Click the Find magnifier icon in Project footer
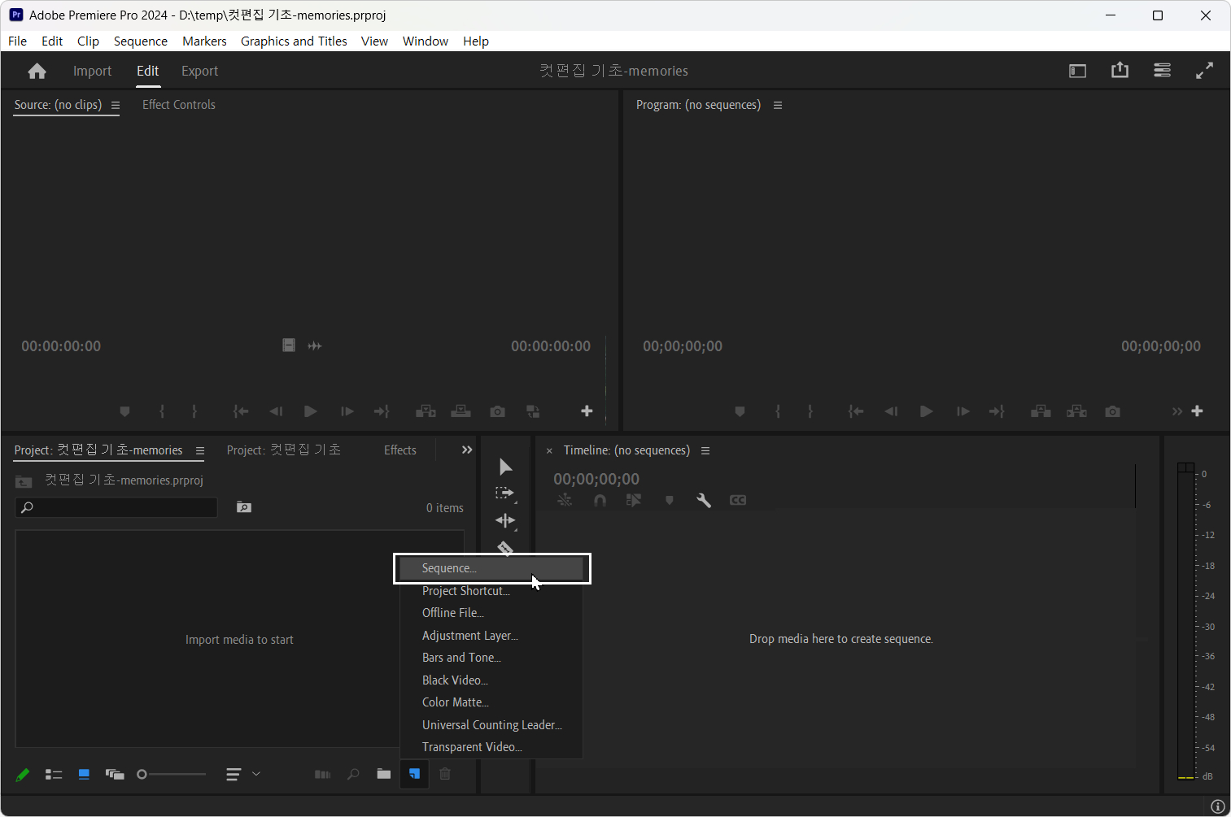 (x=353, y=774)
